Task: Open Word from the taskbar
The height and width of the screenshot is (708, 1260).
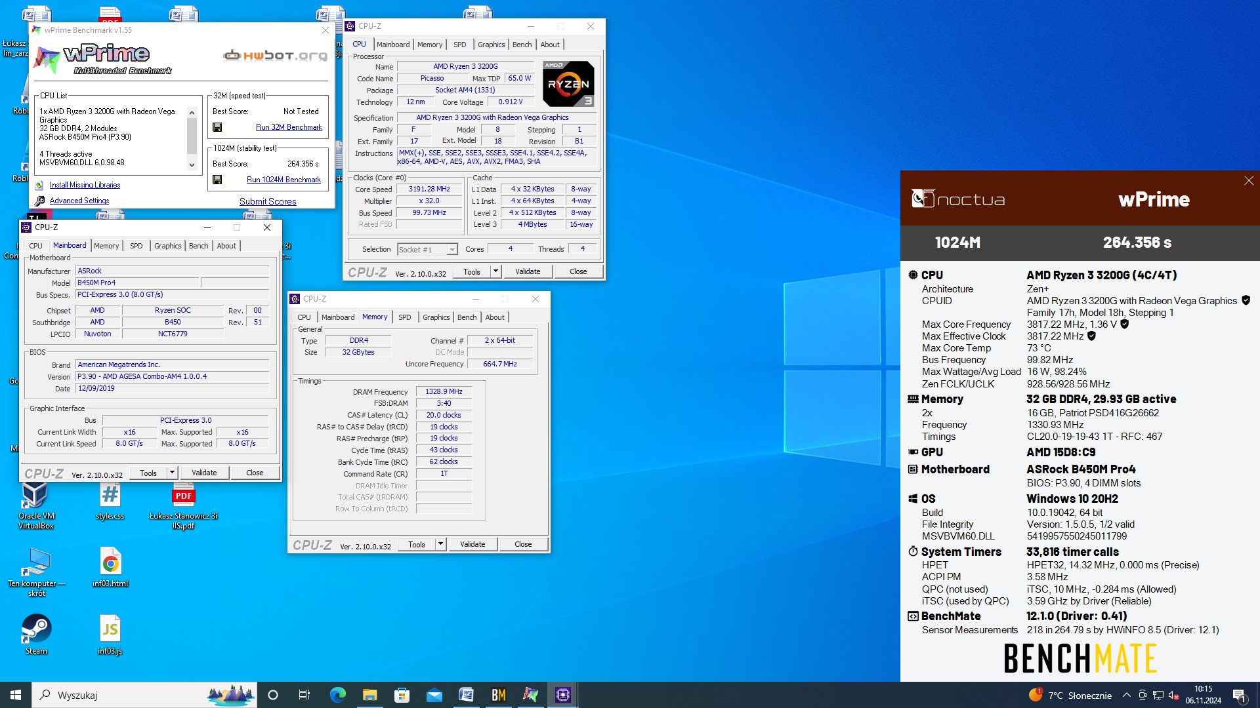Action: [466, 695]
